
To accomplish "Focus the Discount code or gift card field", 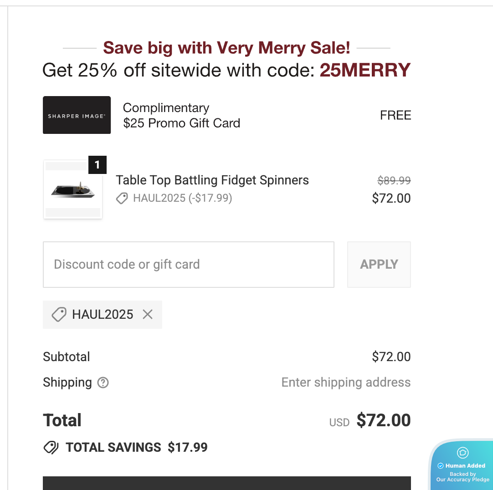I will click(188, 265).
